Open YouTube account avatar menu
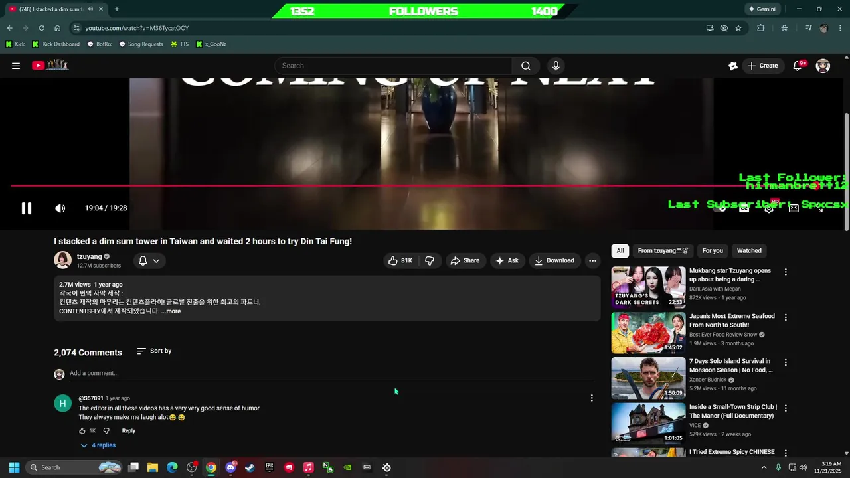 823,66
